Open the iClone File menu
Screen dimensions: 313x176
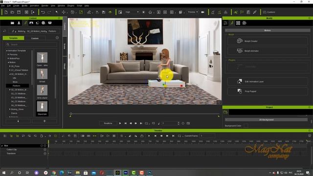tap(3, 6)
